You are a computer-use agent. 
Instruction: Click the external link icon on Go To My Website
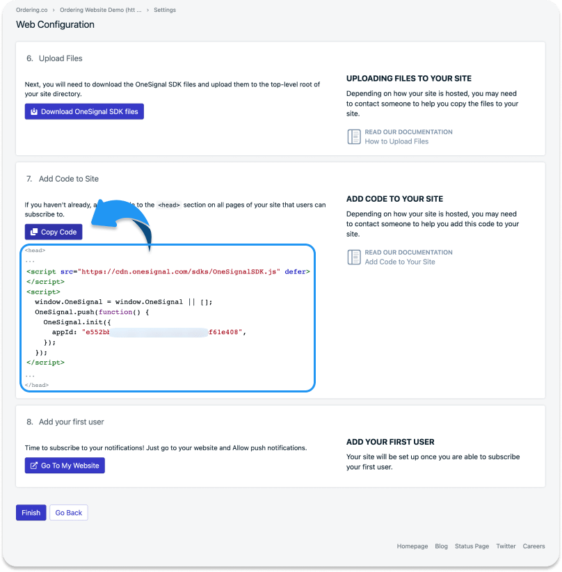[34, 466]
